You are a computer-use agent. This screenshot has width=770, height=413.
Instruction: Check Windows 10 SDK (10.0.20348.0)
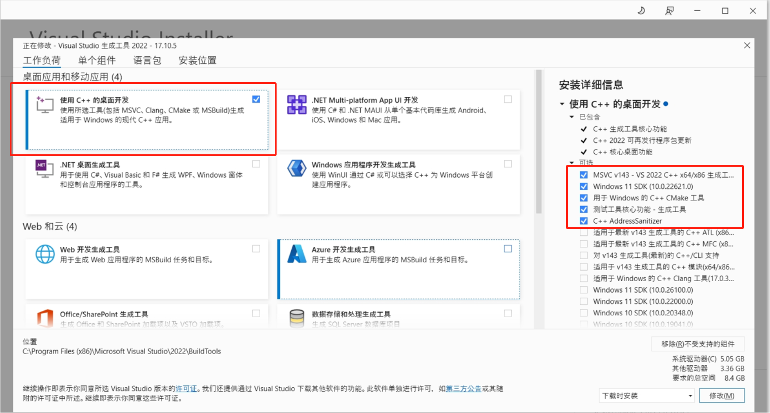[584, 313]
